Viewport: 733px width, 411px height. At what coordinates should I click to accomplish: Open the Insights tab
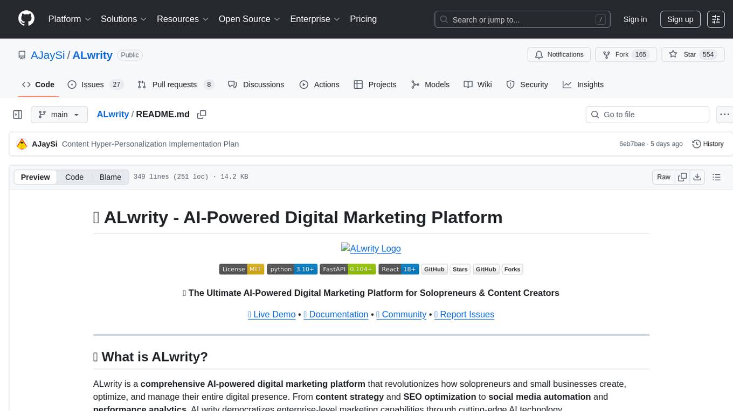pos(583,84)
